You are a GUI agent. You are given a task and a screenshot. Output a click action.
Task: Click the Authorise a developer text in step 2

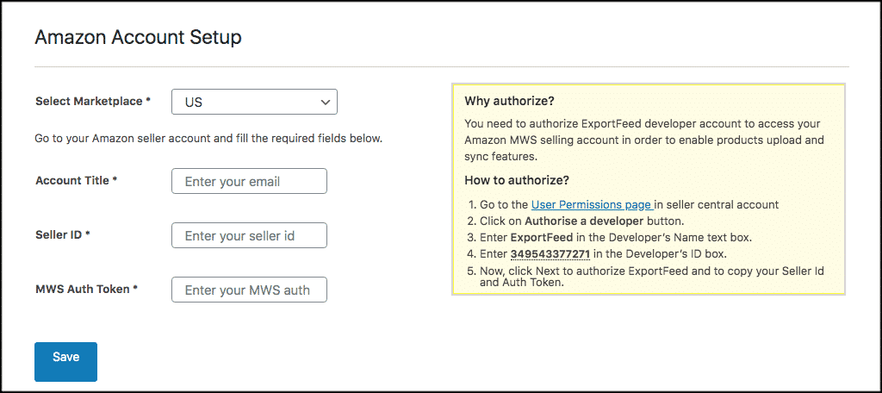(584, 221)
